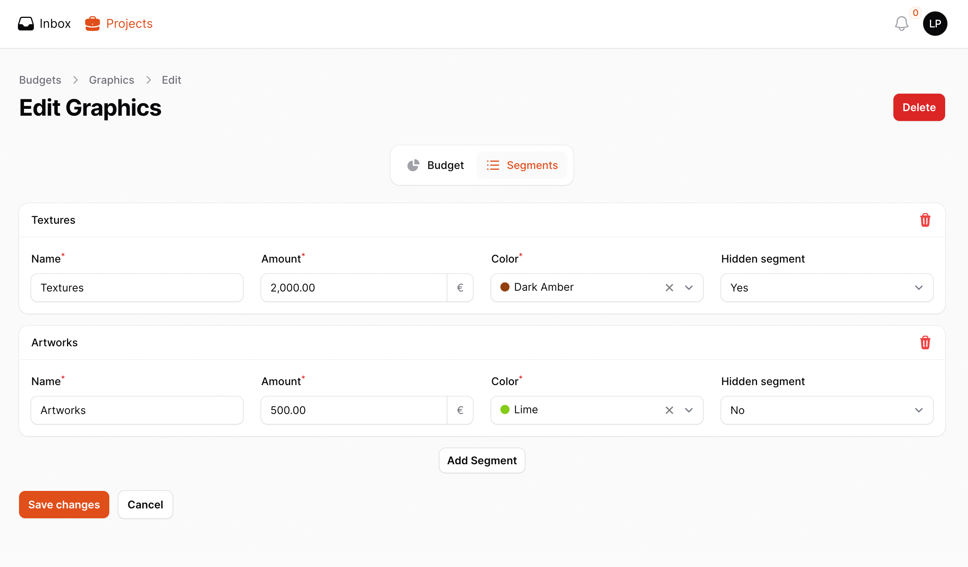Click the Inbox tray icon
This screenshot has width=968, height=567.
pyautogui.click(x=26, y=24)
